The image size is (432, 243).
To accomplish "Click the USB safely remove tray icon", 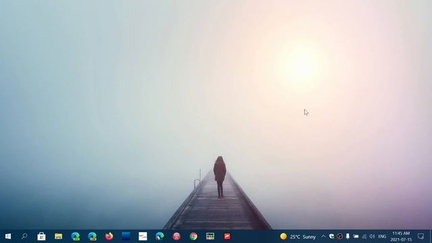I will [348, 236].
